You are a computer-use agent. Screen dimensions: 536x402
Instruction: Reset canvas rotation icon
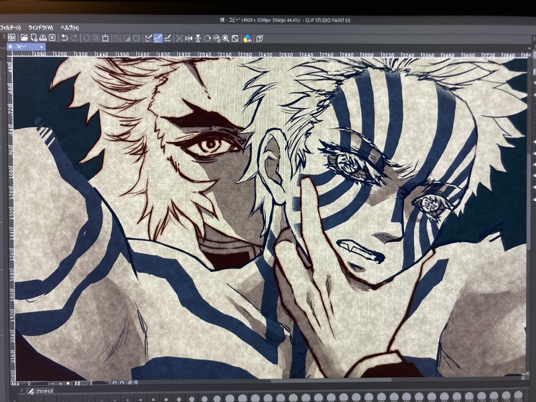tap(130, 383)
